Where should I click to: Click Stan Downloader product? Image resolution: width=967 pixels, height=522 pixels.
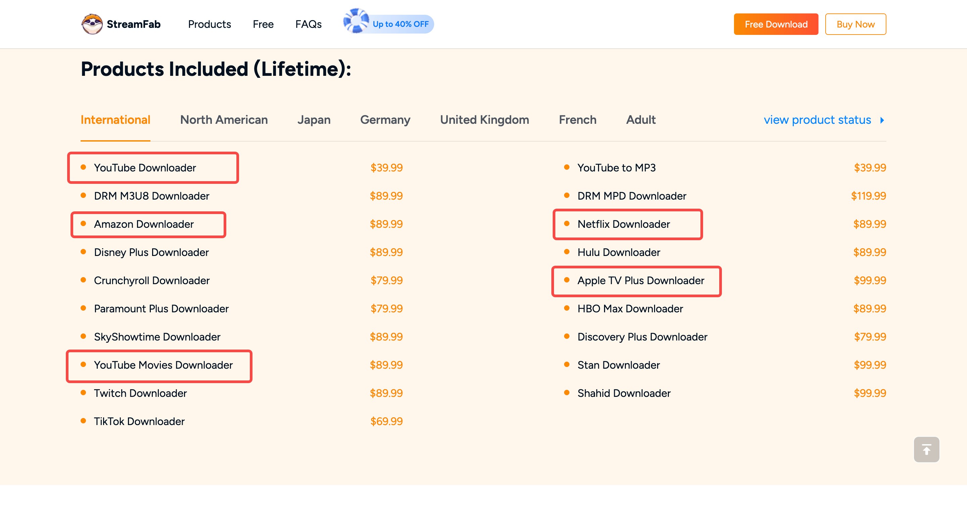[618, 365]
